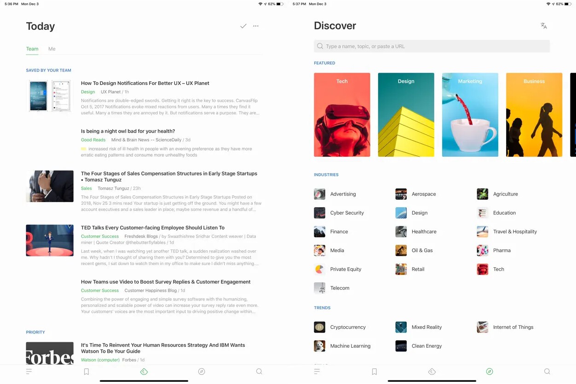Select the Discover compass icon in toolbar

coord(490,371)
